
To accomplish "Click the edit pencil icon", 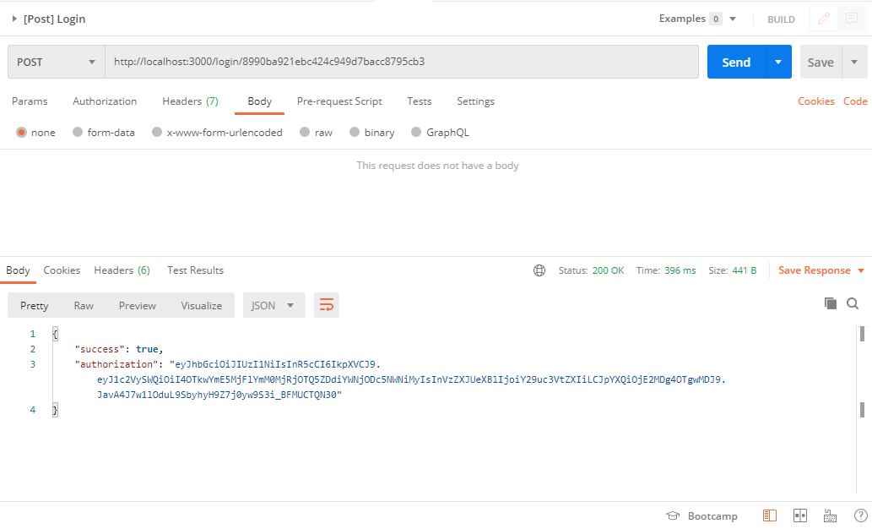I will click(824, 19).
